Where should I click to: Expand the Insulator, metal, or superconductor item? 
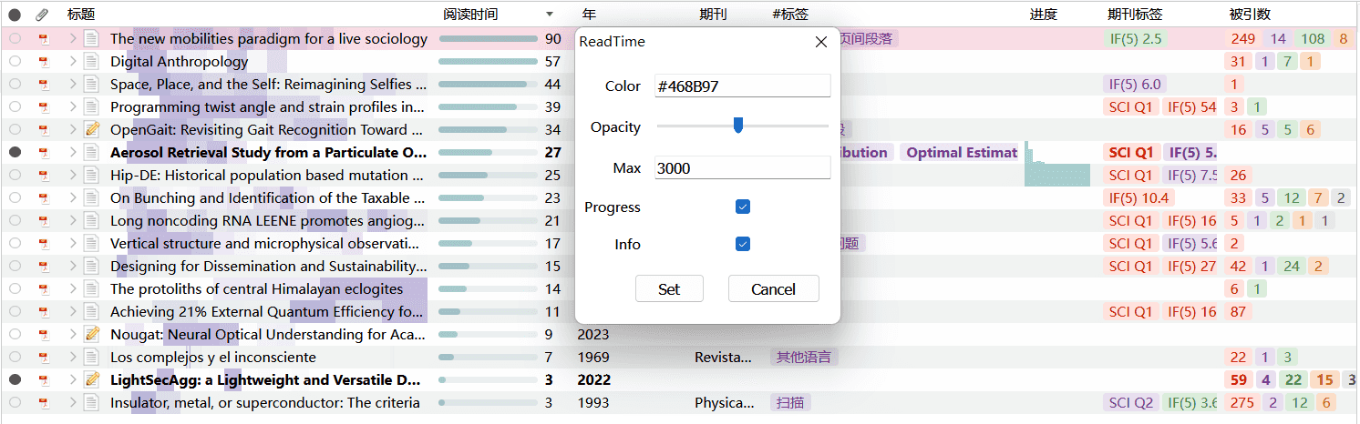[73, 403]
